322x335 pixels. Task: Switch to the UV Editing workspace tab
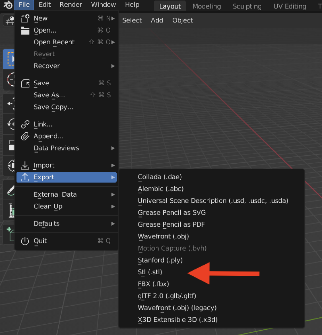pos(290,6)
